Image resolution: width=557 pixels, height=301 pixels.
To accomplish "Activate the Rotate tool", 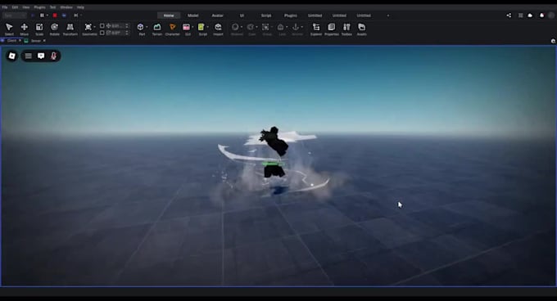I will point(54,29).
